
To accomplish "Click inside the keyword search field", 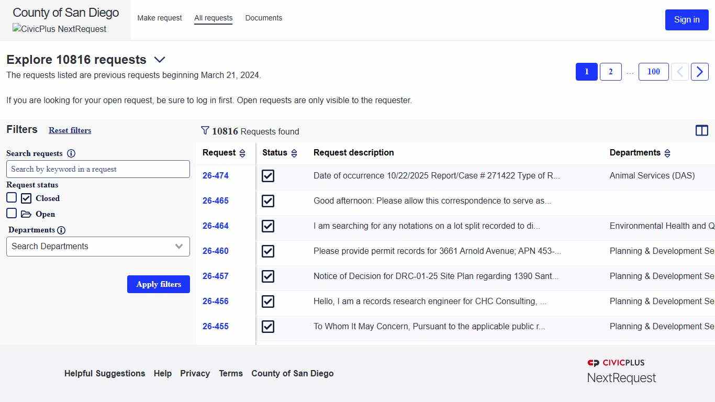I will coord(97,169).
